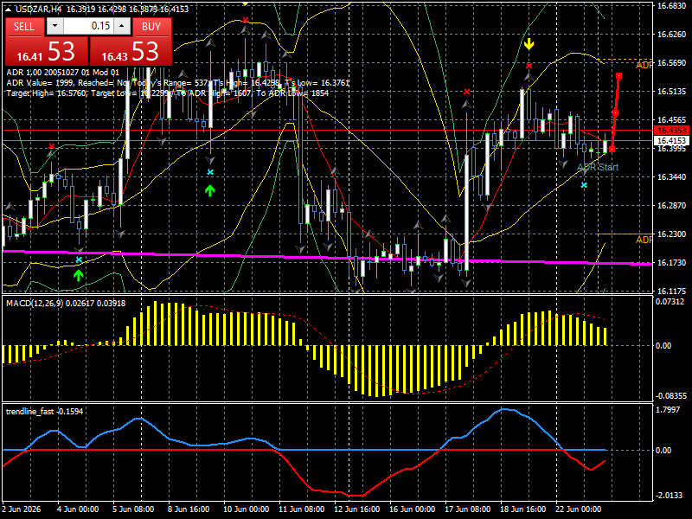Select the top red trendline handle
The height and width of the screenshot is (519, 692).
coord(619,76)
